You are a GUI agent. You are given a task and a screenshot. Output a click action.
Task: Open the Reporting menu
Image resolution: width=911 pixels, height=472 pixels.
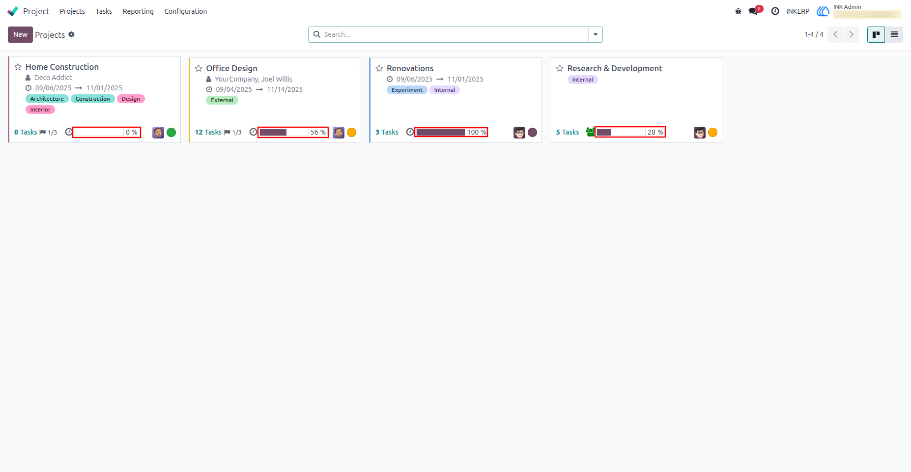click(x=138, y=11)
